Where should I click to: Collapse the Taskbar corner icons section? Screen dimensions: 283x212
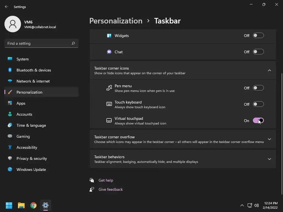tap(269, 70)
